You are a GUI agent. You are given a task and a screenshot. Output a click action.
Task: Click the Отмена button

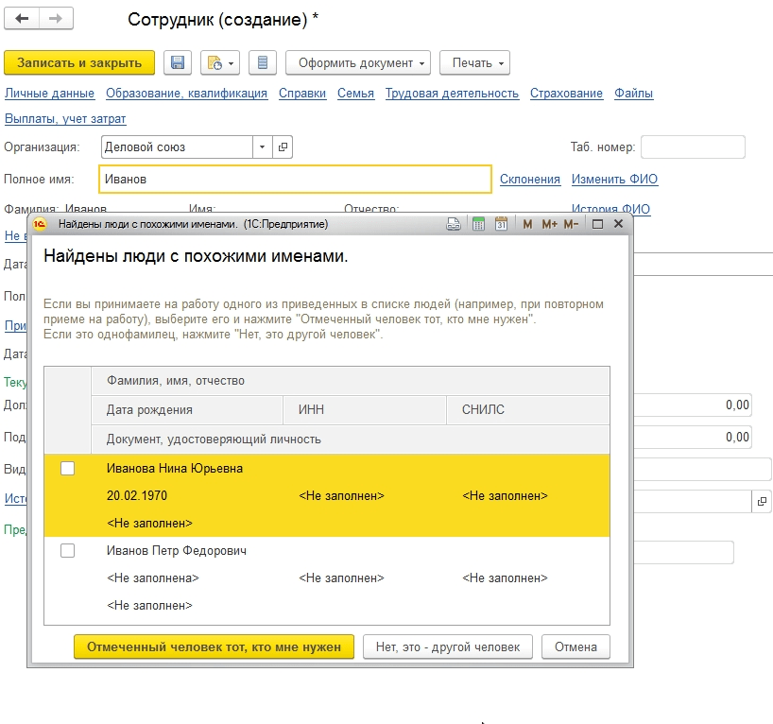575,646
